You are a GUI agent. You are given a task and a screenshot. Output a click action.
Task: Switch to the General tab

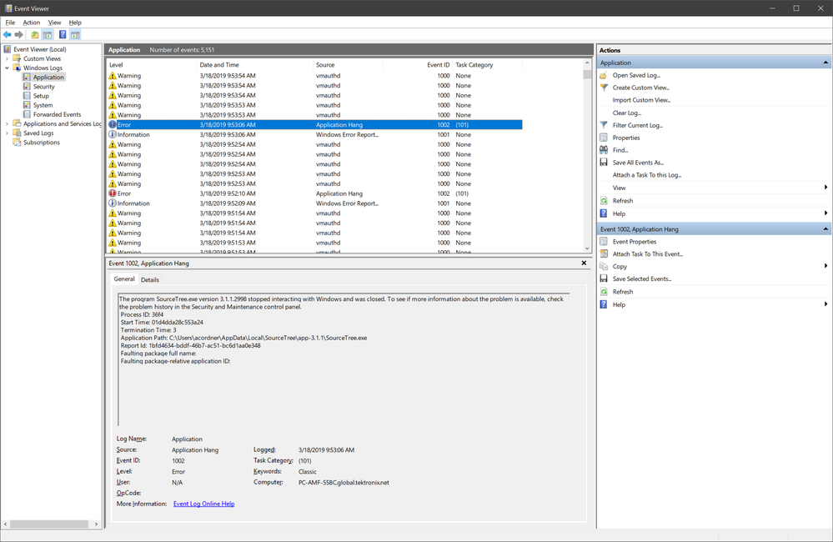124,279
